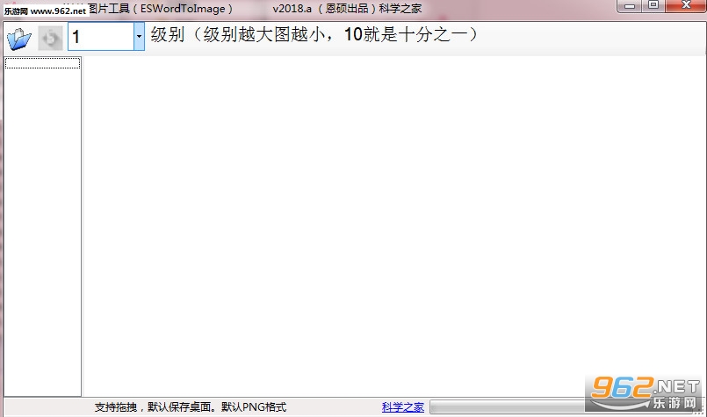The image size is (707, 417).
Task: Focus the level field showing 1
Action: click(101, 36)
